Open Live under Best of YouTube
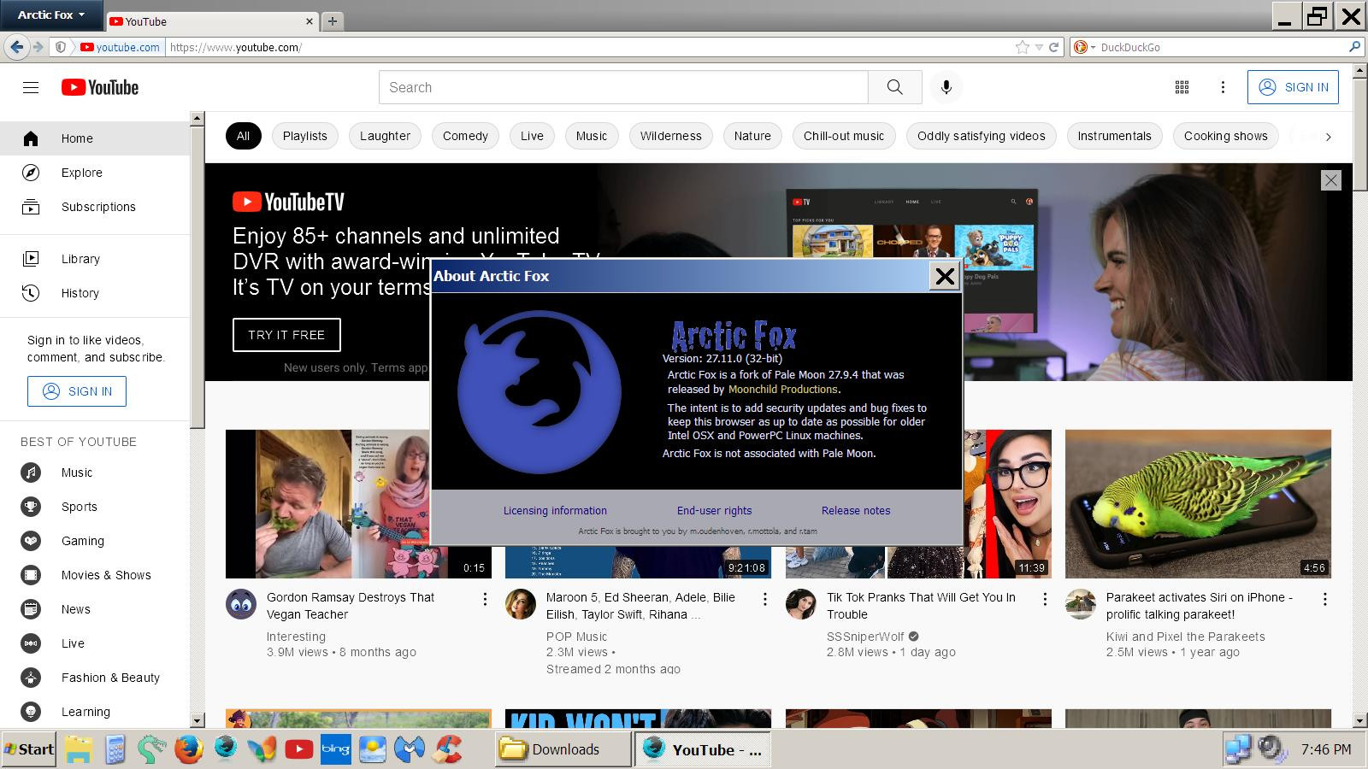 click(95, 643)
